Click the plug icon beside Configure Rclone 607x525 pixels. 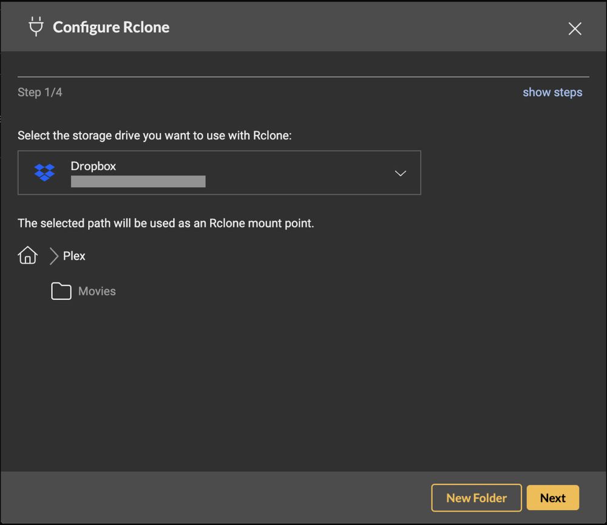point(36,27)
